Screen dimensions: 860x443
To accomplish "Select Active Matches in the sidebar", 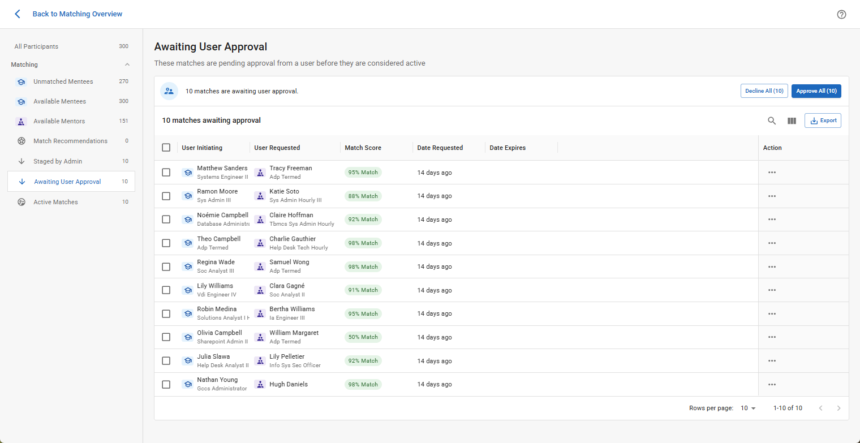I will pos(71,202).
